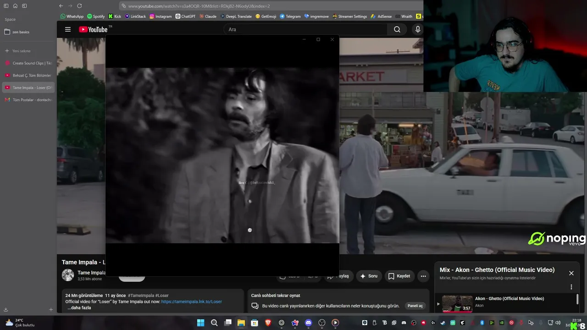Open the WhatsApp bookmark
This screenshot has width=587, height=330.
[72, 16]
